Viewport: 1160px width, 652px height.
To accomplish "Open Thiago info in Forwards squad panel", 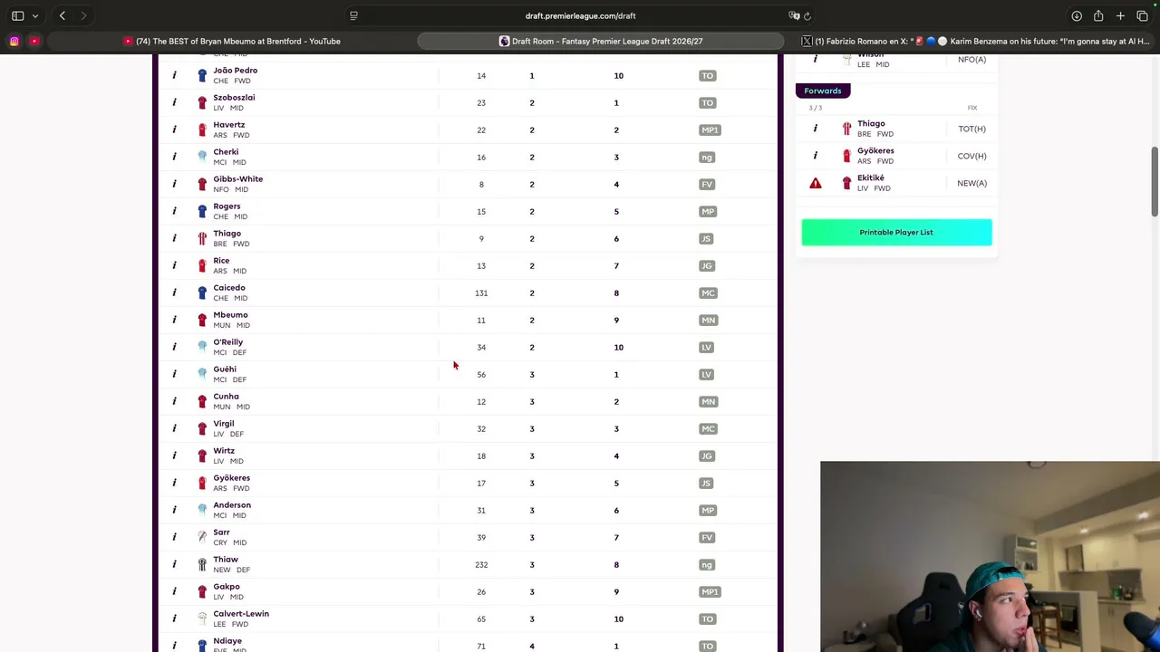I will click(815, 129).
